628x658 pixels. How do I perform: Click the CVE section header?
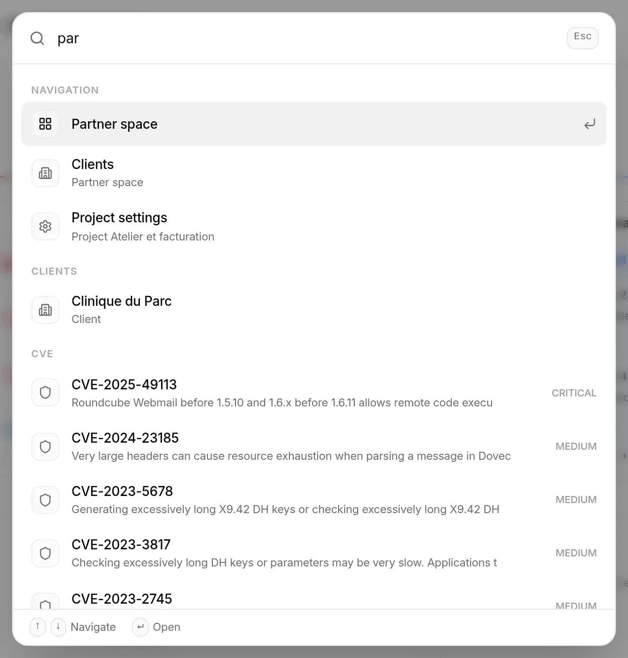pyautogui.click(x=42, y=354)
